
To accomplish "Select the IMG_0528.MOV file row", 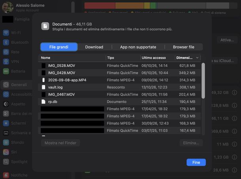I will (119, 66).
